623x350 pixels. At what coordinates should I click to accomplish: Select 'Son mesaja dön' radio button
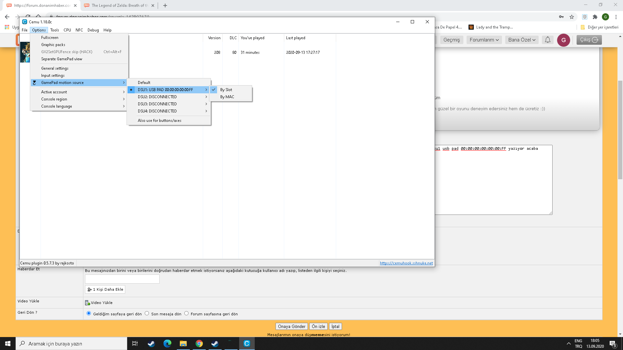click(x=147, y=313)
